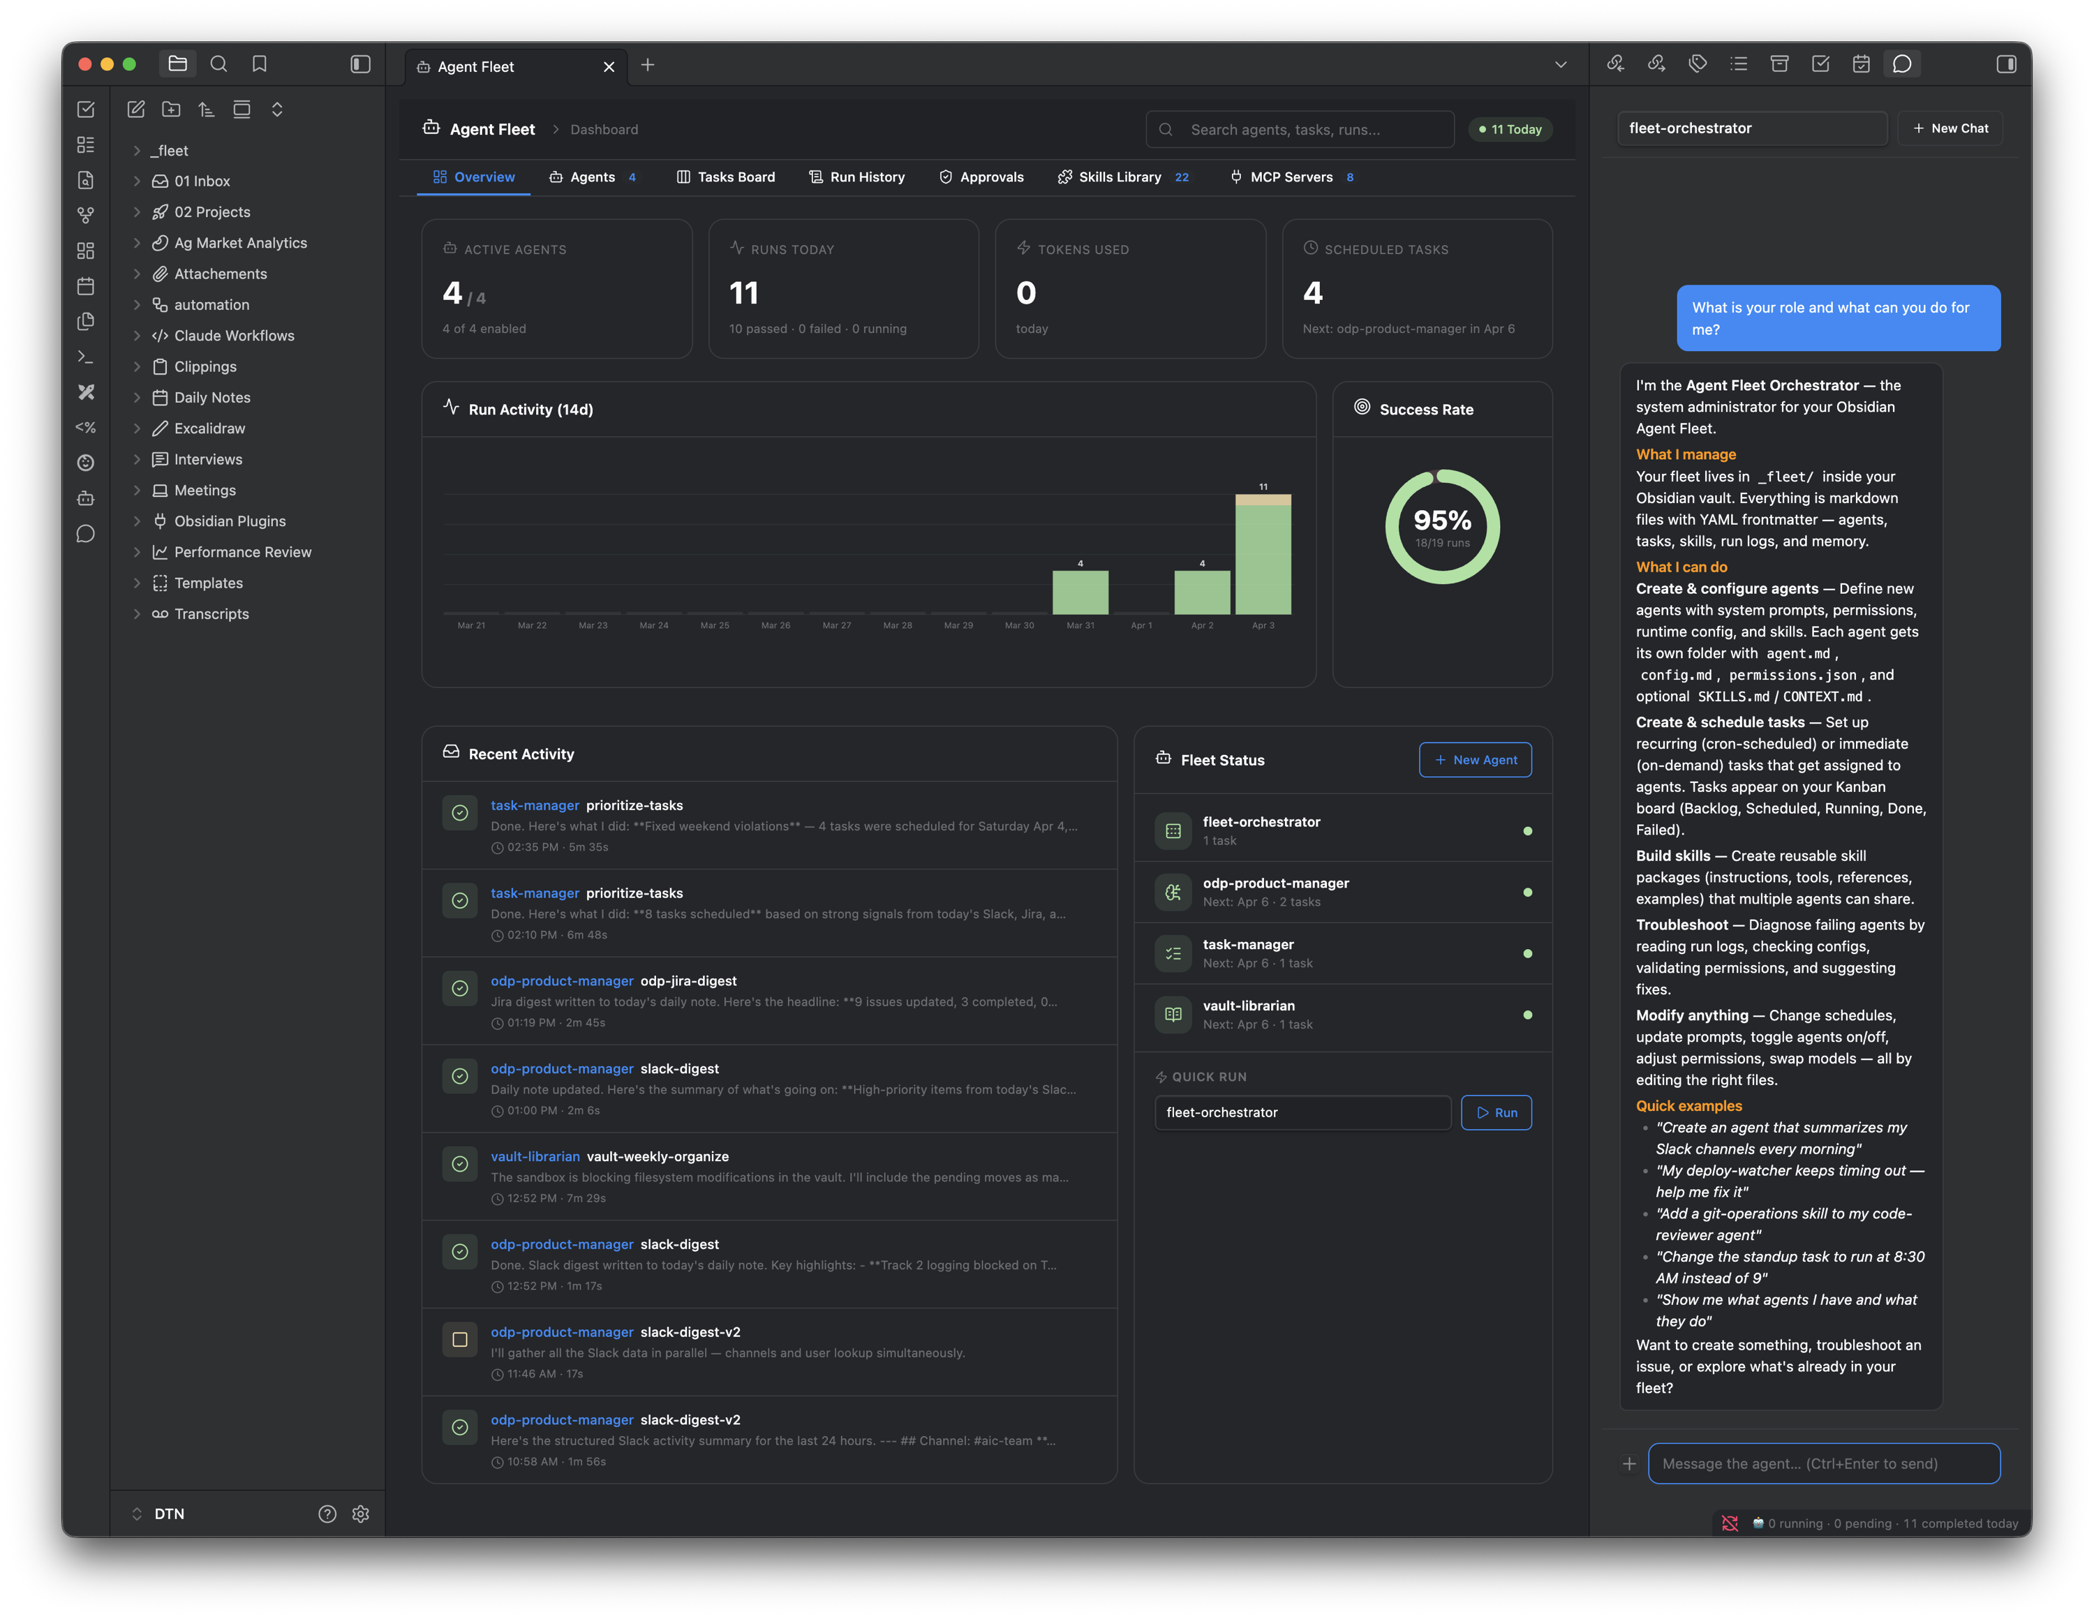This screenshot has height=1619, width=2094.
Task: Open the Scheduled Tasks summary card
Action: (1417, 288)
